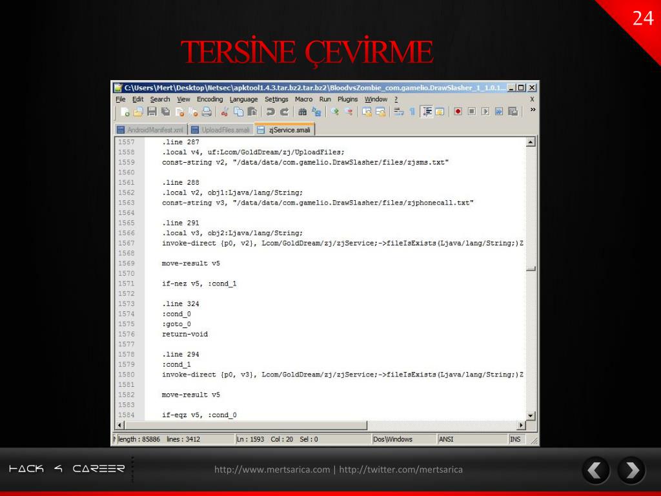The image size is (661, 496).
Task: Toggle Show all characters pilcrow icon
Action: pos(412,112)
